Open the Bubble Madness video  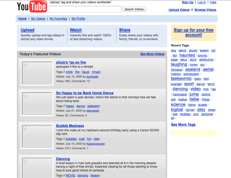coord(70,126)
